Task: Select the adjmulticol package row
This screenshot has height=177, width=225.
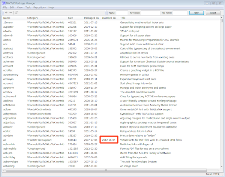Action: 111,118
